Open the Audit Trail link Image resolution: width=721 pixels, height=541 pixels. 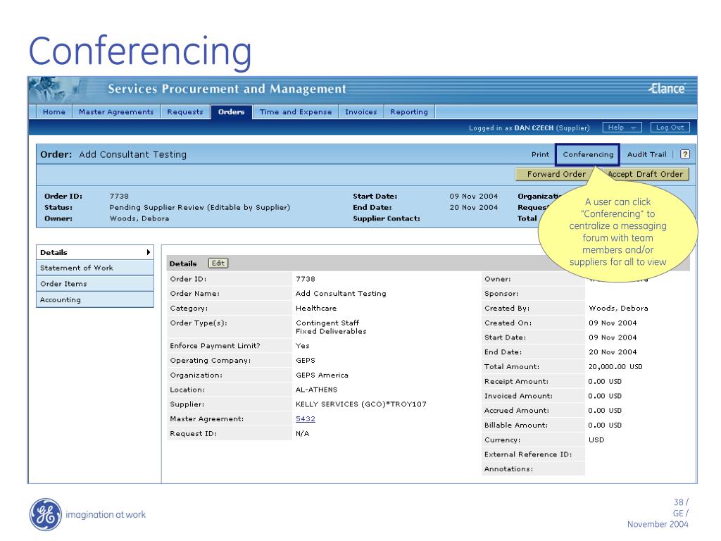click(646, 155)
